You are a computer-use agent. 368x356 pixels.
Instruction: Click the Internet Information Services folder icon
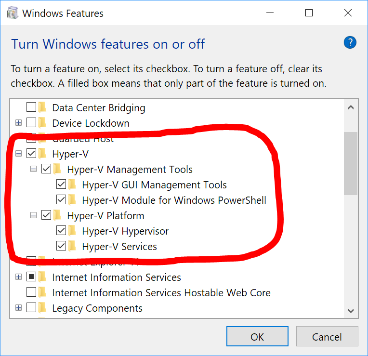tap(42, 277)
